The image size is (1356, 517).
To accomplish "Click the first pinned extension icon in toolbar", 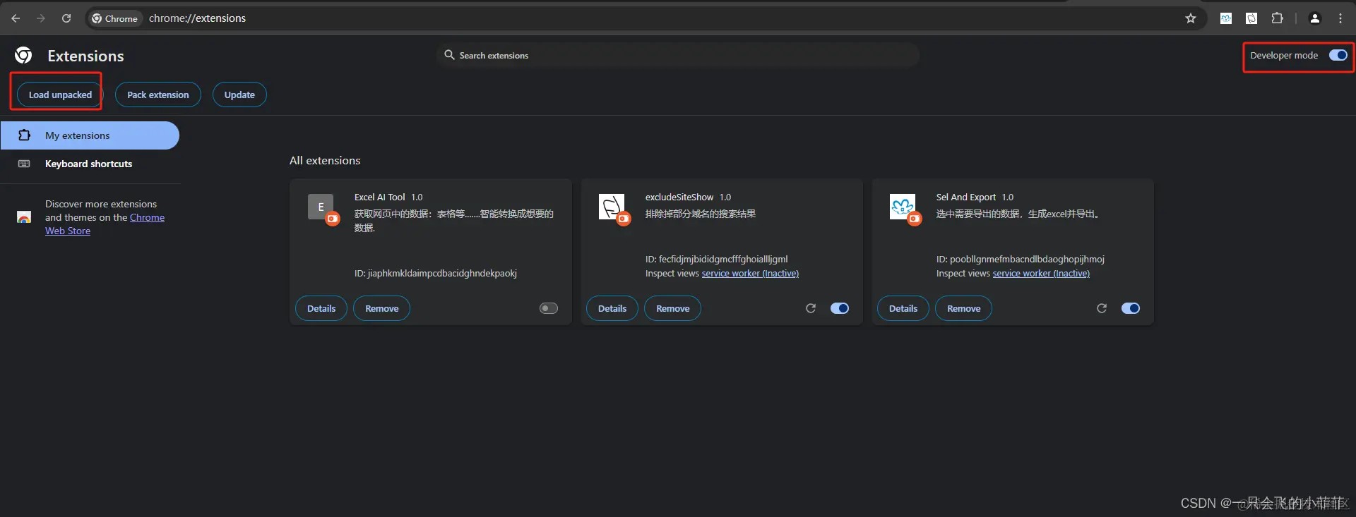I will pos(1226,18).
